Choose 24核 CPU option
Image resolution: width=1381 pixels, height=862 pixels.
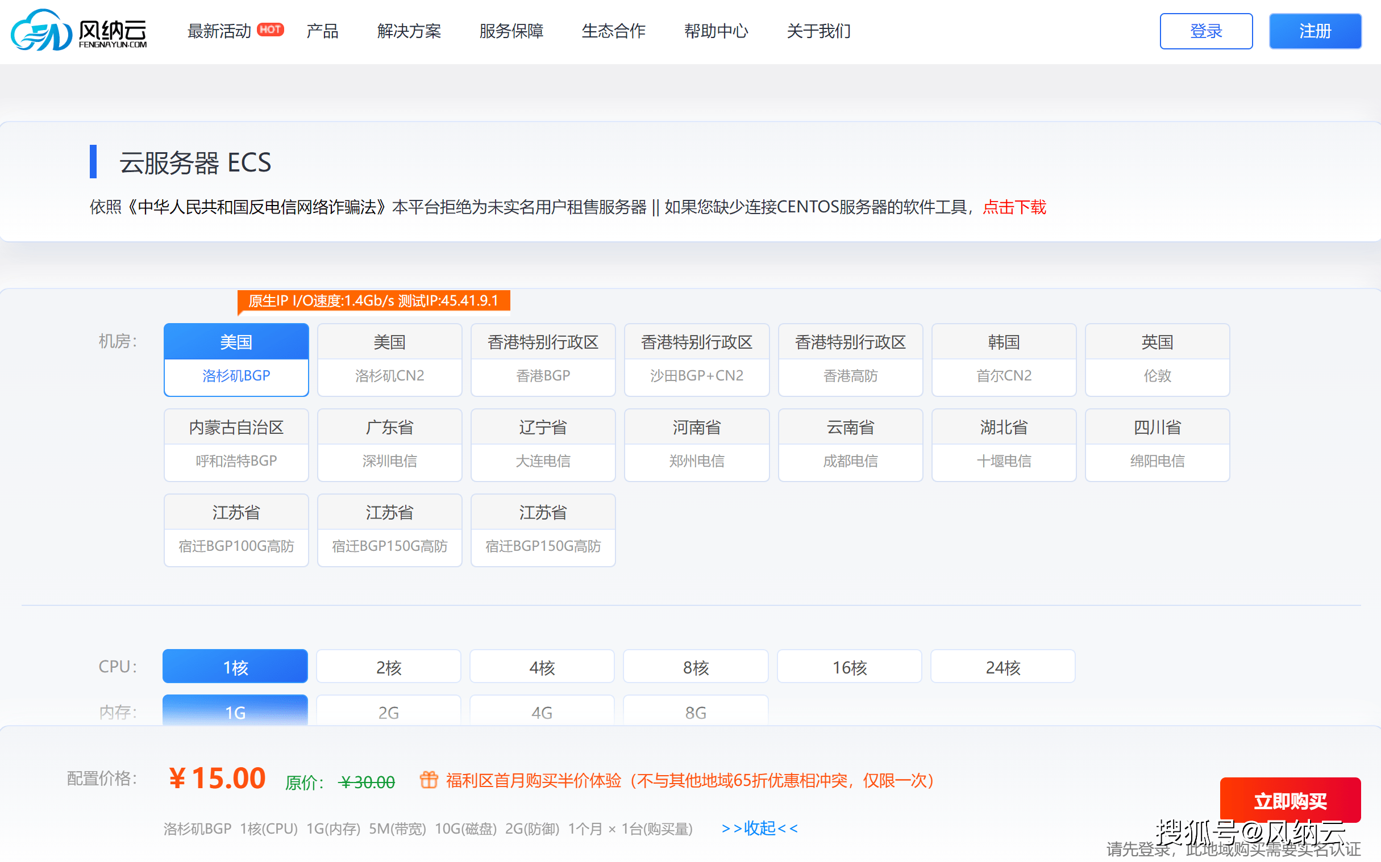(1003, 667)
